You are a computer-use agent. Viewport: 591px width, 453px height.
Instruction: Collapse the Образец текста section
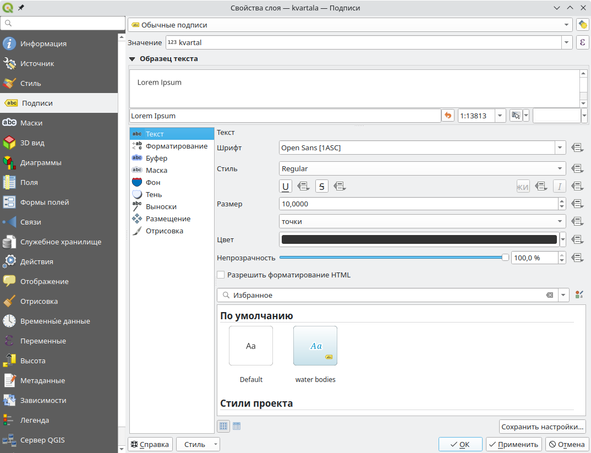(132, 59)
